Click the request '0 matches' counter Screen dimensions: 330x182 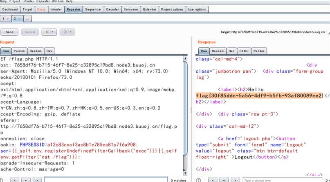[178, 180]
